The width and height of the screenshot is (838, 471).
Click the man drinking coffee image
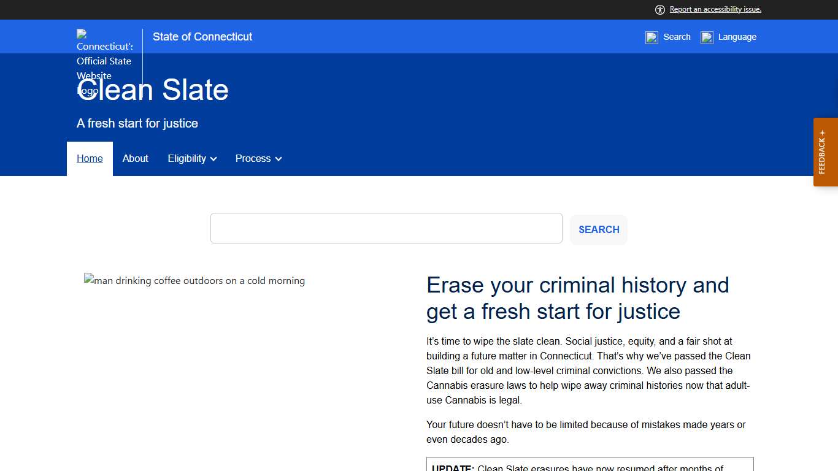pyautogui.click(x=194, y=281)
